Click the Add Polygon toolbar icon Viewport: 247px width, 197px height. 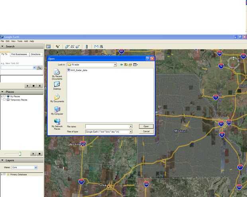pos(67,46)
